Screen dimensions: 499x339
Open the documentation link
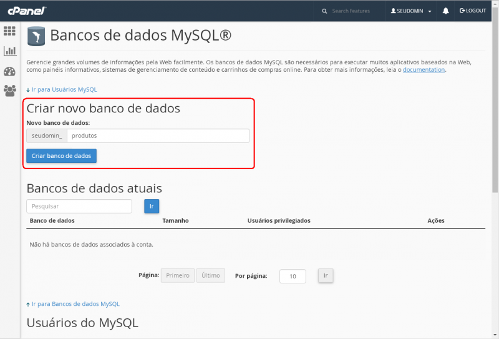point(424,69)
